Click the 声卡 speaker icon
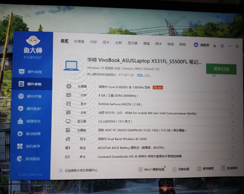The width and height of the screenshot is (244, 194). [67, 157]
